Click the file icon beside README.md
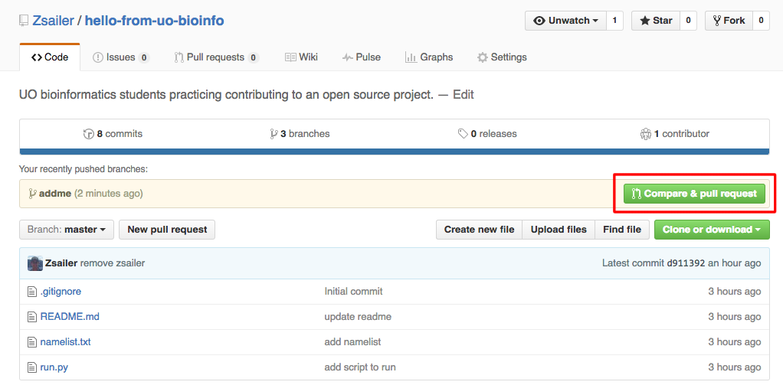Screen dimensions: 783x385 tap(32, 317)
